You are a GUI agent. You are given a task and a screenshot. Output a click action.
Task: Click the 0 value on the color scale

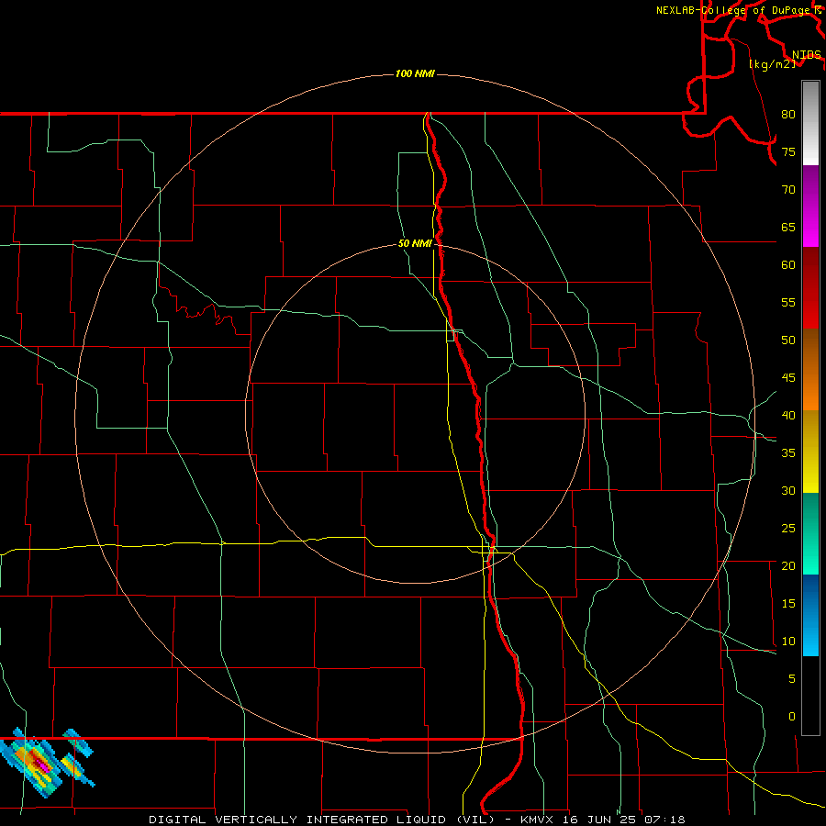(x=792, y=717)
